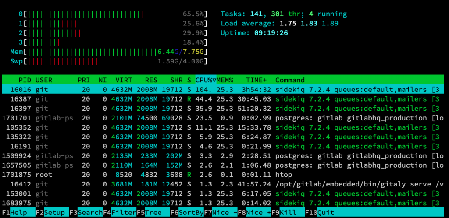The height and width of the screenshot is (218, 449).
Task: Open the F4 Filter option
Action: tap(120, 213)
